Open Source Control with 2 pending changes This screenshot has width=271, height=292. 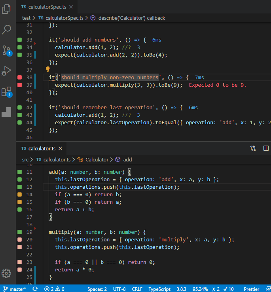click(7, 50)
